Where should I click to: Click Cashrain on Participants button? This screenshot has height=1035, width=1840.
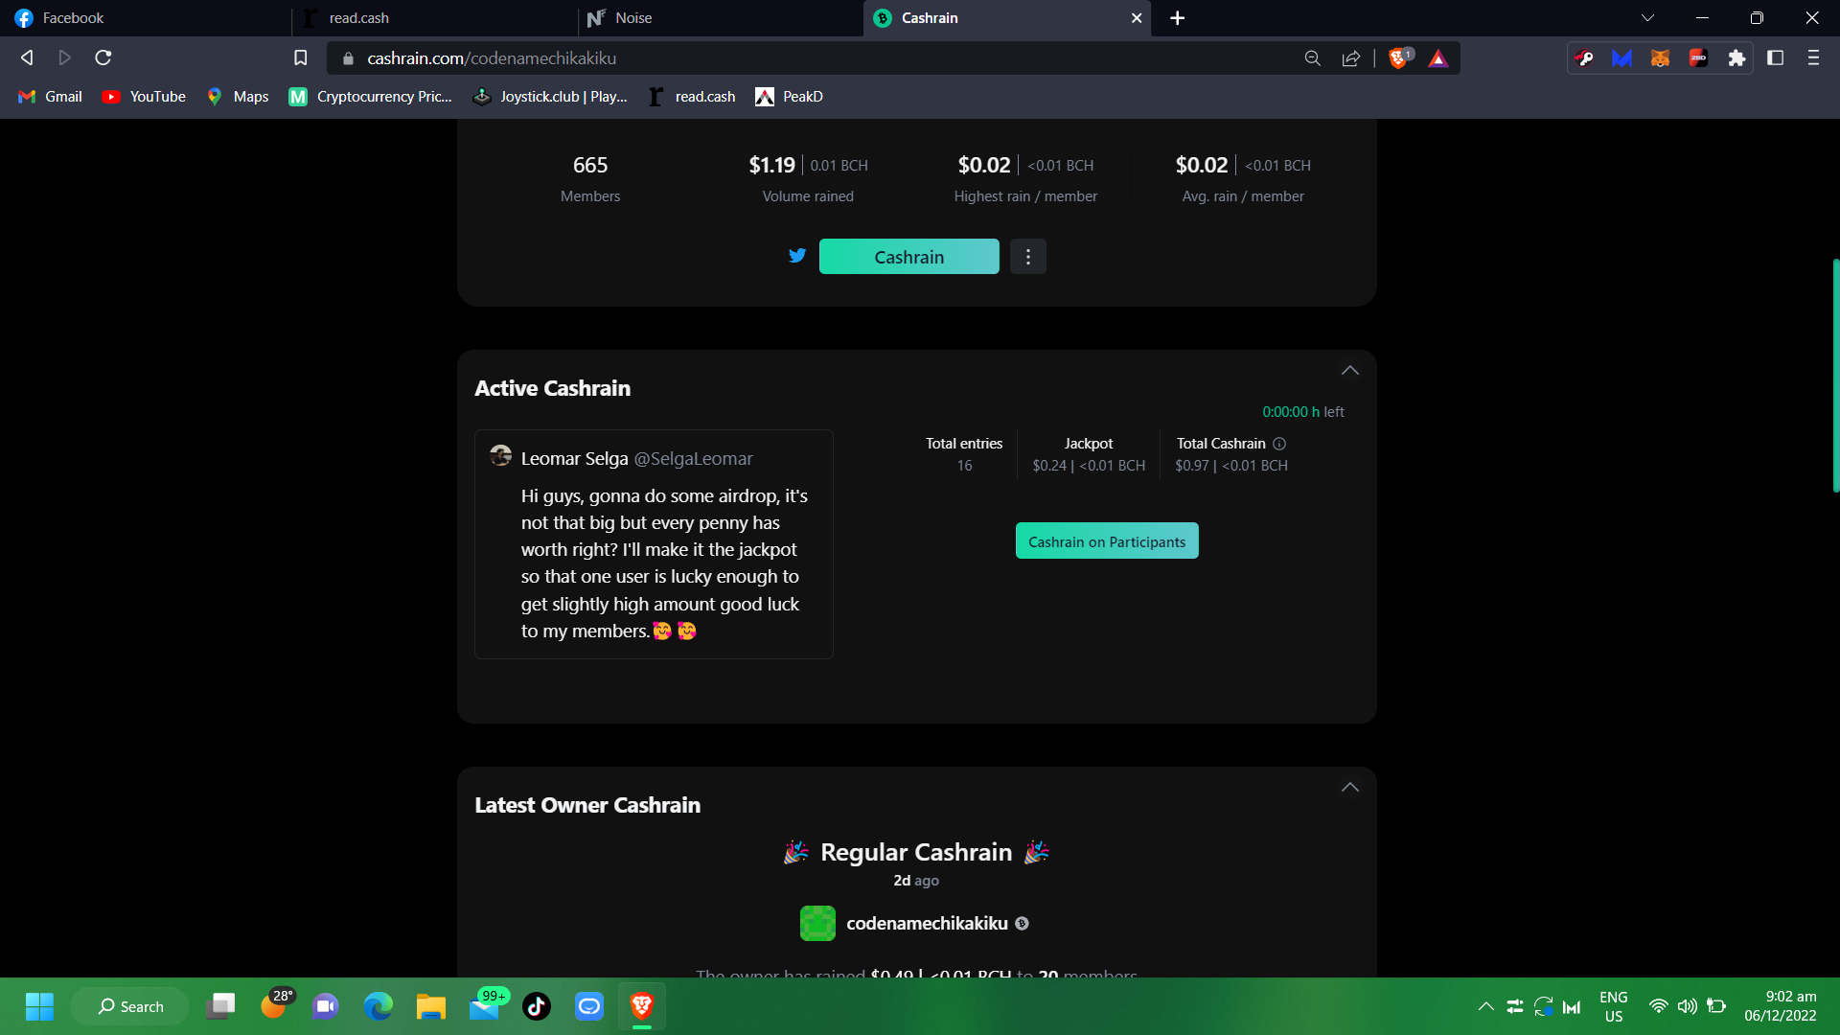tap(1107, 541)
